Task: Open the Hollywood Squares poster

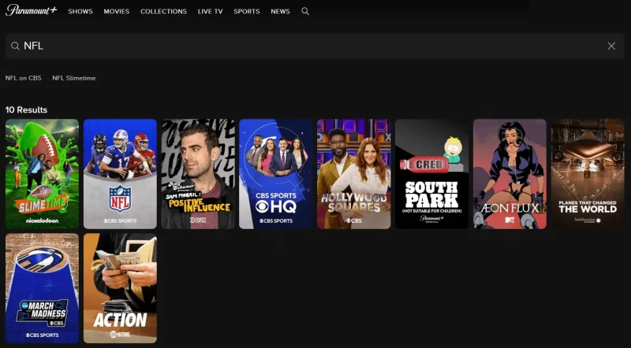Action: click(x=354, y=174)
